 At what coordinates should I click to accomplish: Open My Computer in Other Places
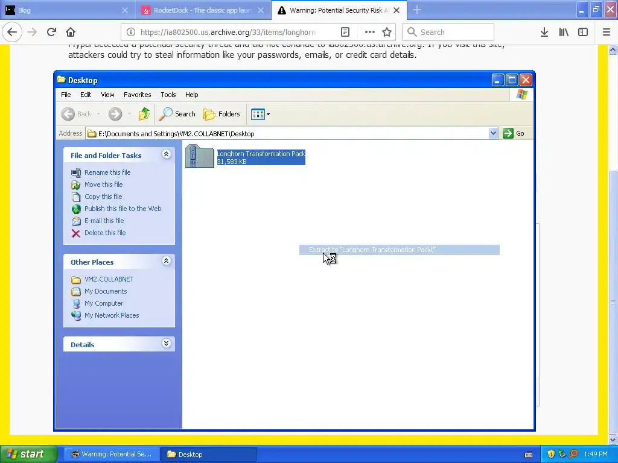(x=104, y=303)
